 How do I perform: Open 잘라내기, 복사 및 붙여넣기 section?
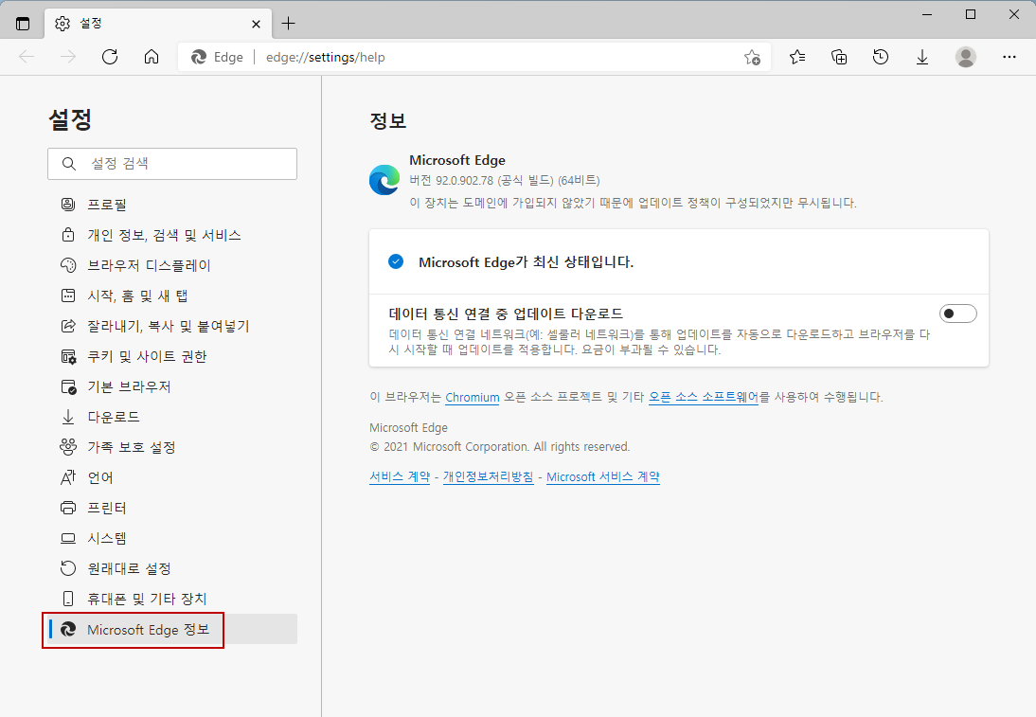tap(172, 327)
